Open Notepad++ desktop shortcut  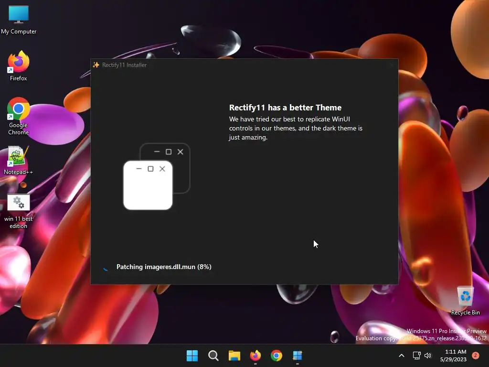[x=19, y=161]
